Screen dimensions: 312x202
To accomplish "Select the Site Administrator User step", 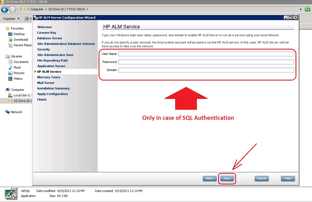I will point(55,55).
